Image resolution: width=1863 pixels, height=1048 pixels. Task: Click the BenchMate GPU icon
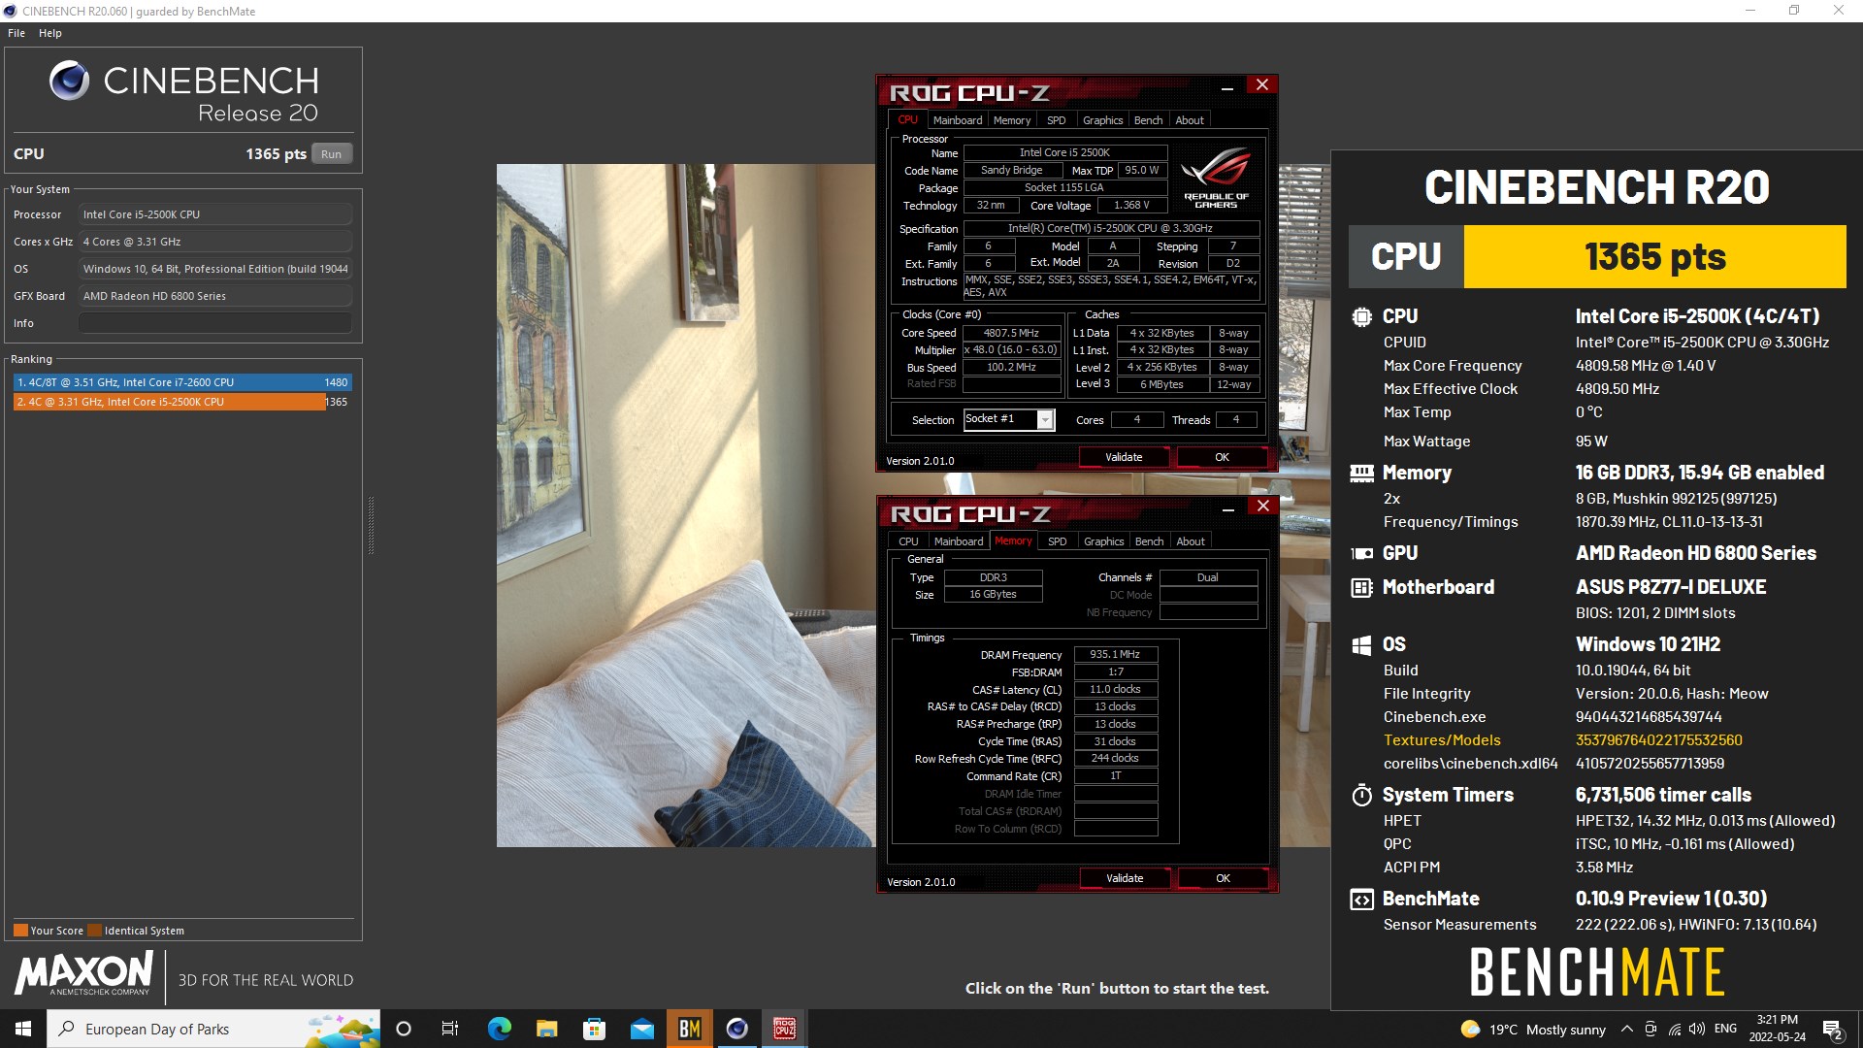[1361, 553]
